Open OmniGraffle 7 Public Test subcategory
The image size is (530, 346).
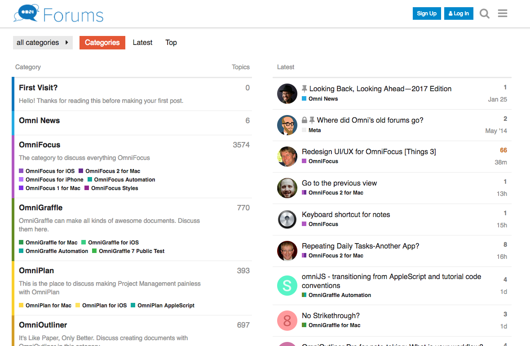tap(128, 251)
